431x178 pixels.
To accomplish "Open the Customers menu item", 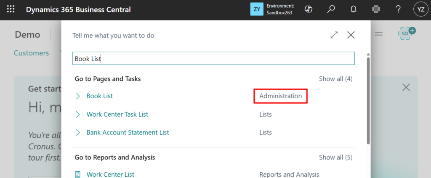I will 31,53.
